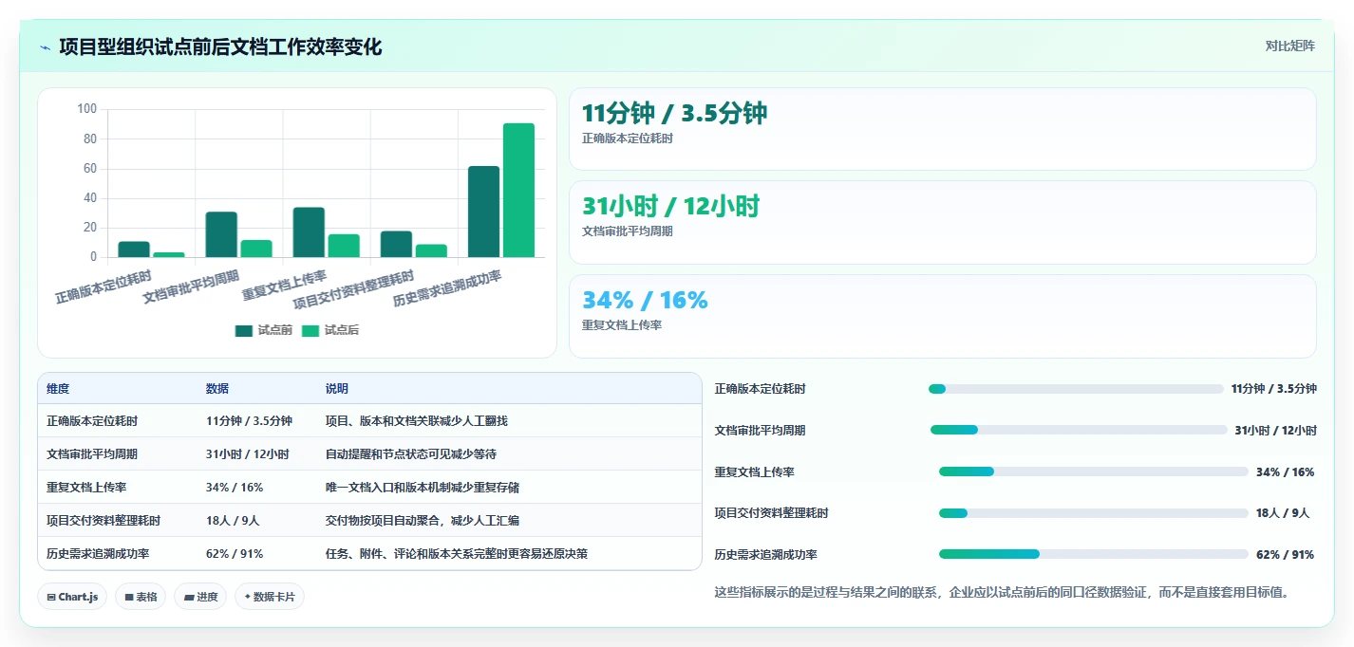Image resolution: width=1354 pixels, height=647 pixels.
Task: Select the Chart.js tag chip
Action: click(72, 597)
